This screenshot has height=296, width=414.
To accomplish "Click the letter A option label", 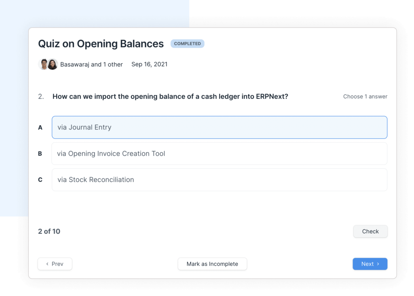I will pyautogui.click(x=40, y=128).
